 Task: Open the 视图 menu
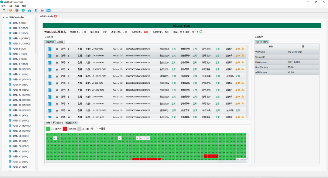(17, 6)
